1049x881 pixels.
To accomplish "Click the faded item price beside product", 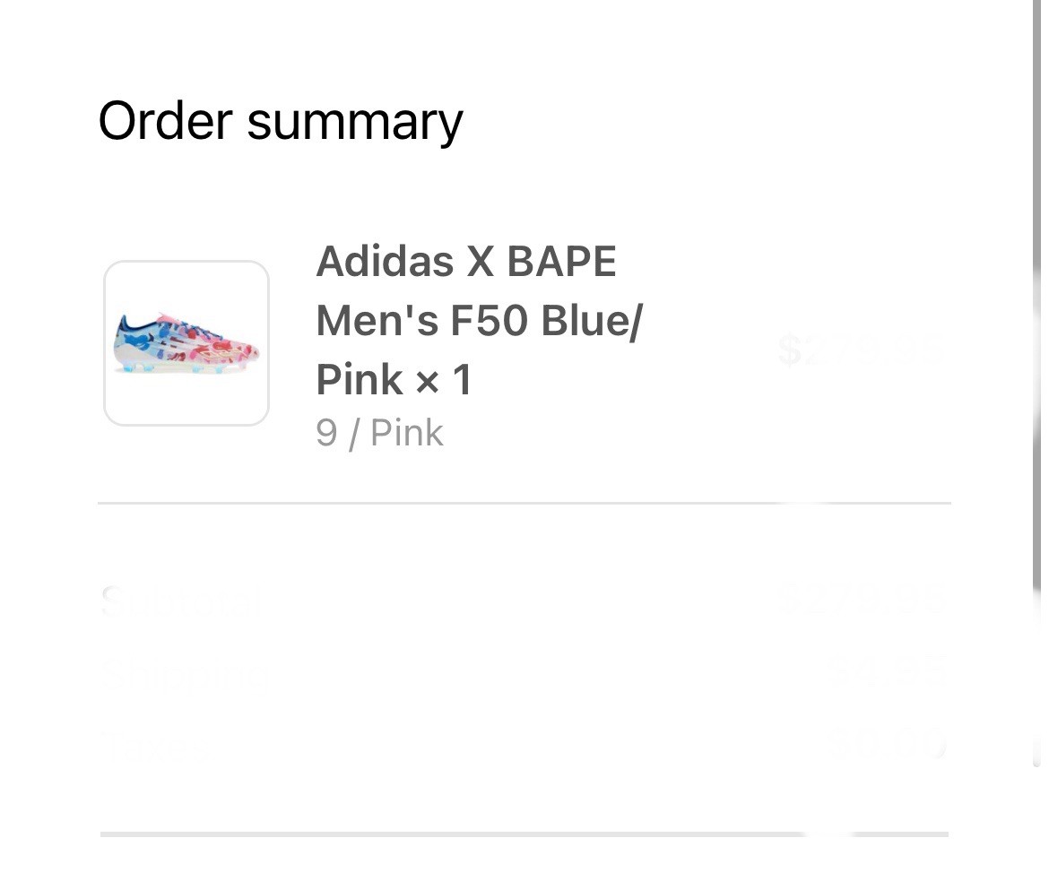I will pos(860,350).
